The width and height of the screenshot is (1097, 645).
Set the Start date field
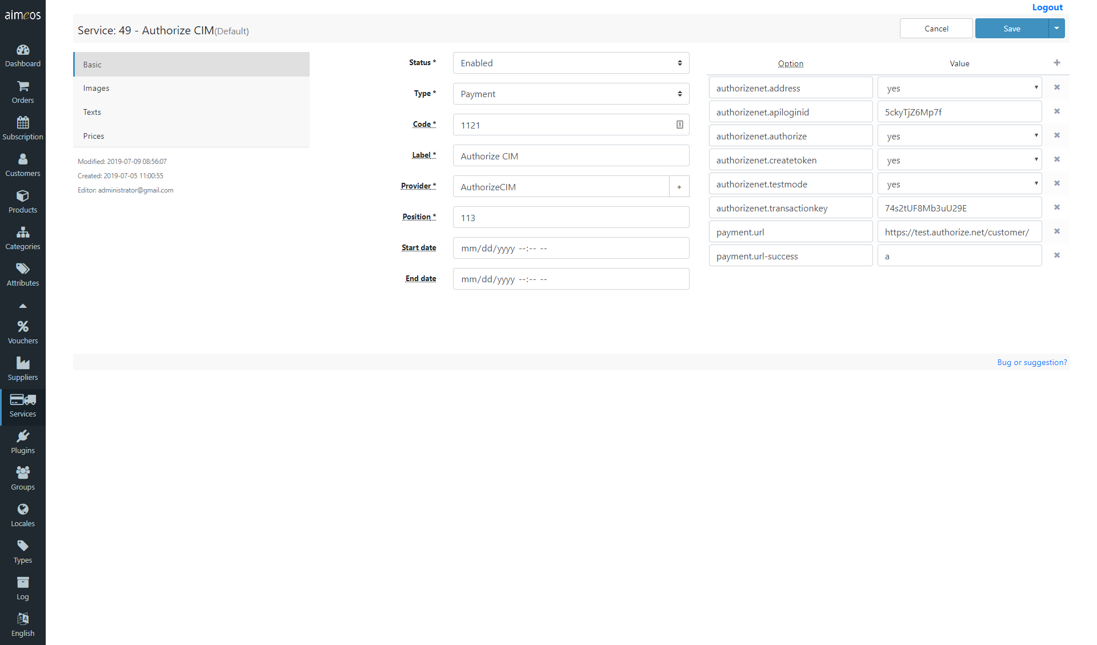click(x=571, y=248)
